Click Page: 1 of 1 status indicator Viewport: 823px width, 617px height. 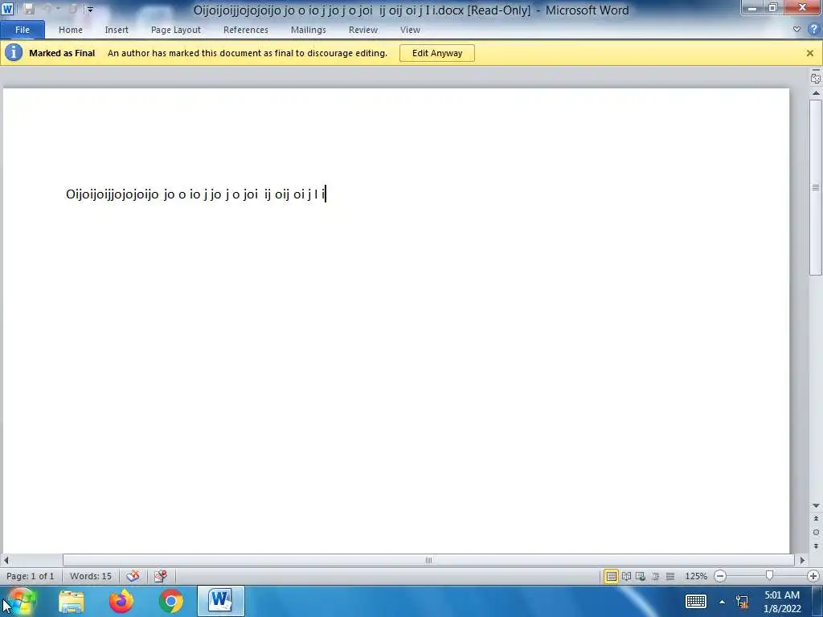[x=31, y=576]
